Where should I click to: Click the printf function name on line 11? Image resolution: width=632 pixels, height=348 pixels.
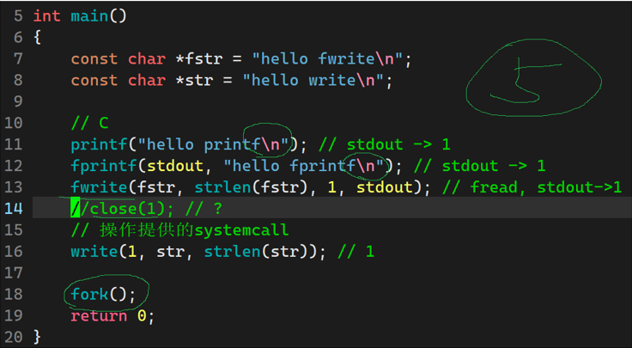(x=99, y=144)
